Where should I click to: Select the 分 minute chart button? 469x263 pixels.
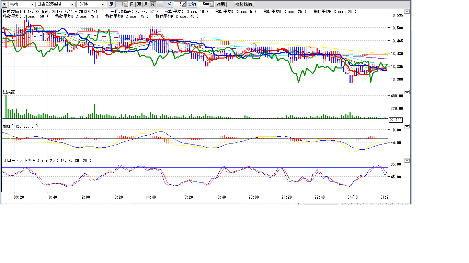pyautogui.click(x=152, y=4)
